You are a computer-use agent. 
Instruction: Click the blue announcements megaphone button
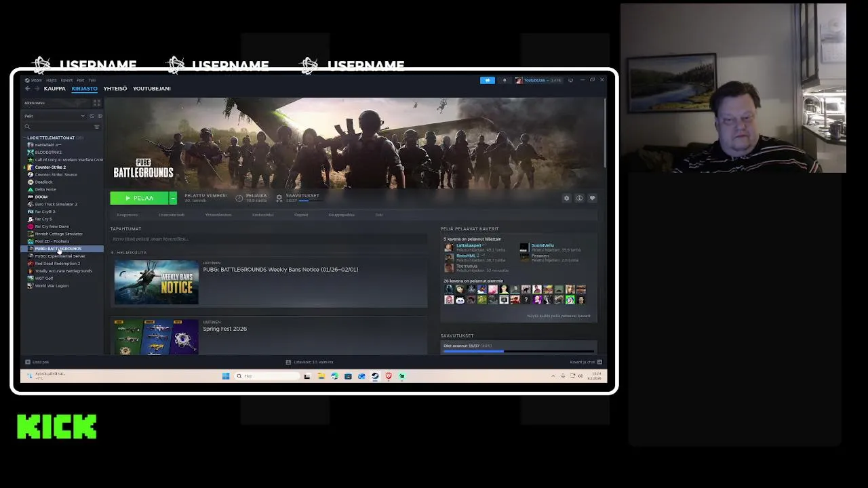point(488,80)
